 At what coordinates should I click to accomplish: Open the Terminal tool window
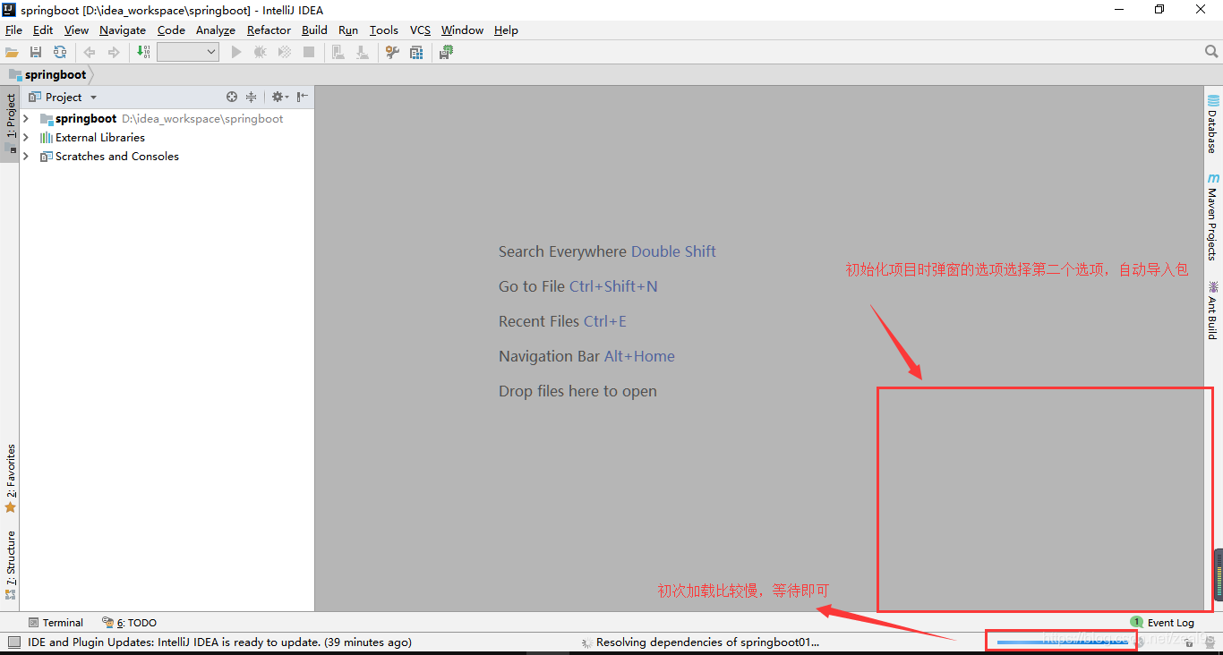tap(56, 623)
